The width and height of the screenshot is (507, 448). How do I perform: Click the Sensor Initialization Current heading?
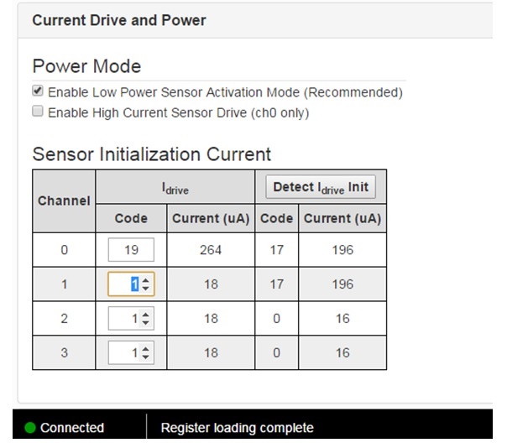pyautogui.click(x=152, y=154)
